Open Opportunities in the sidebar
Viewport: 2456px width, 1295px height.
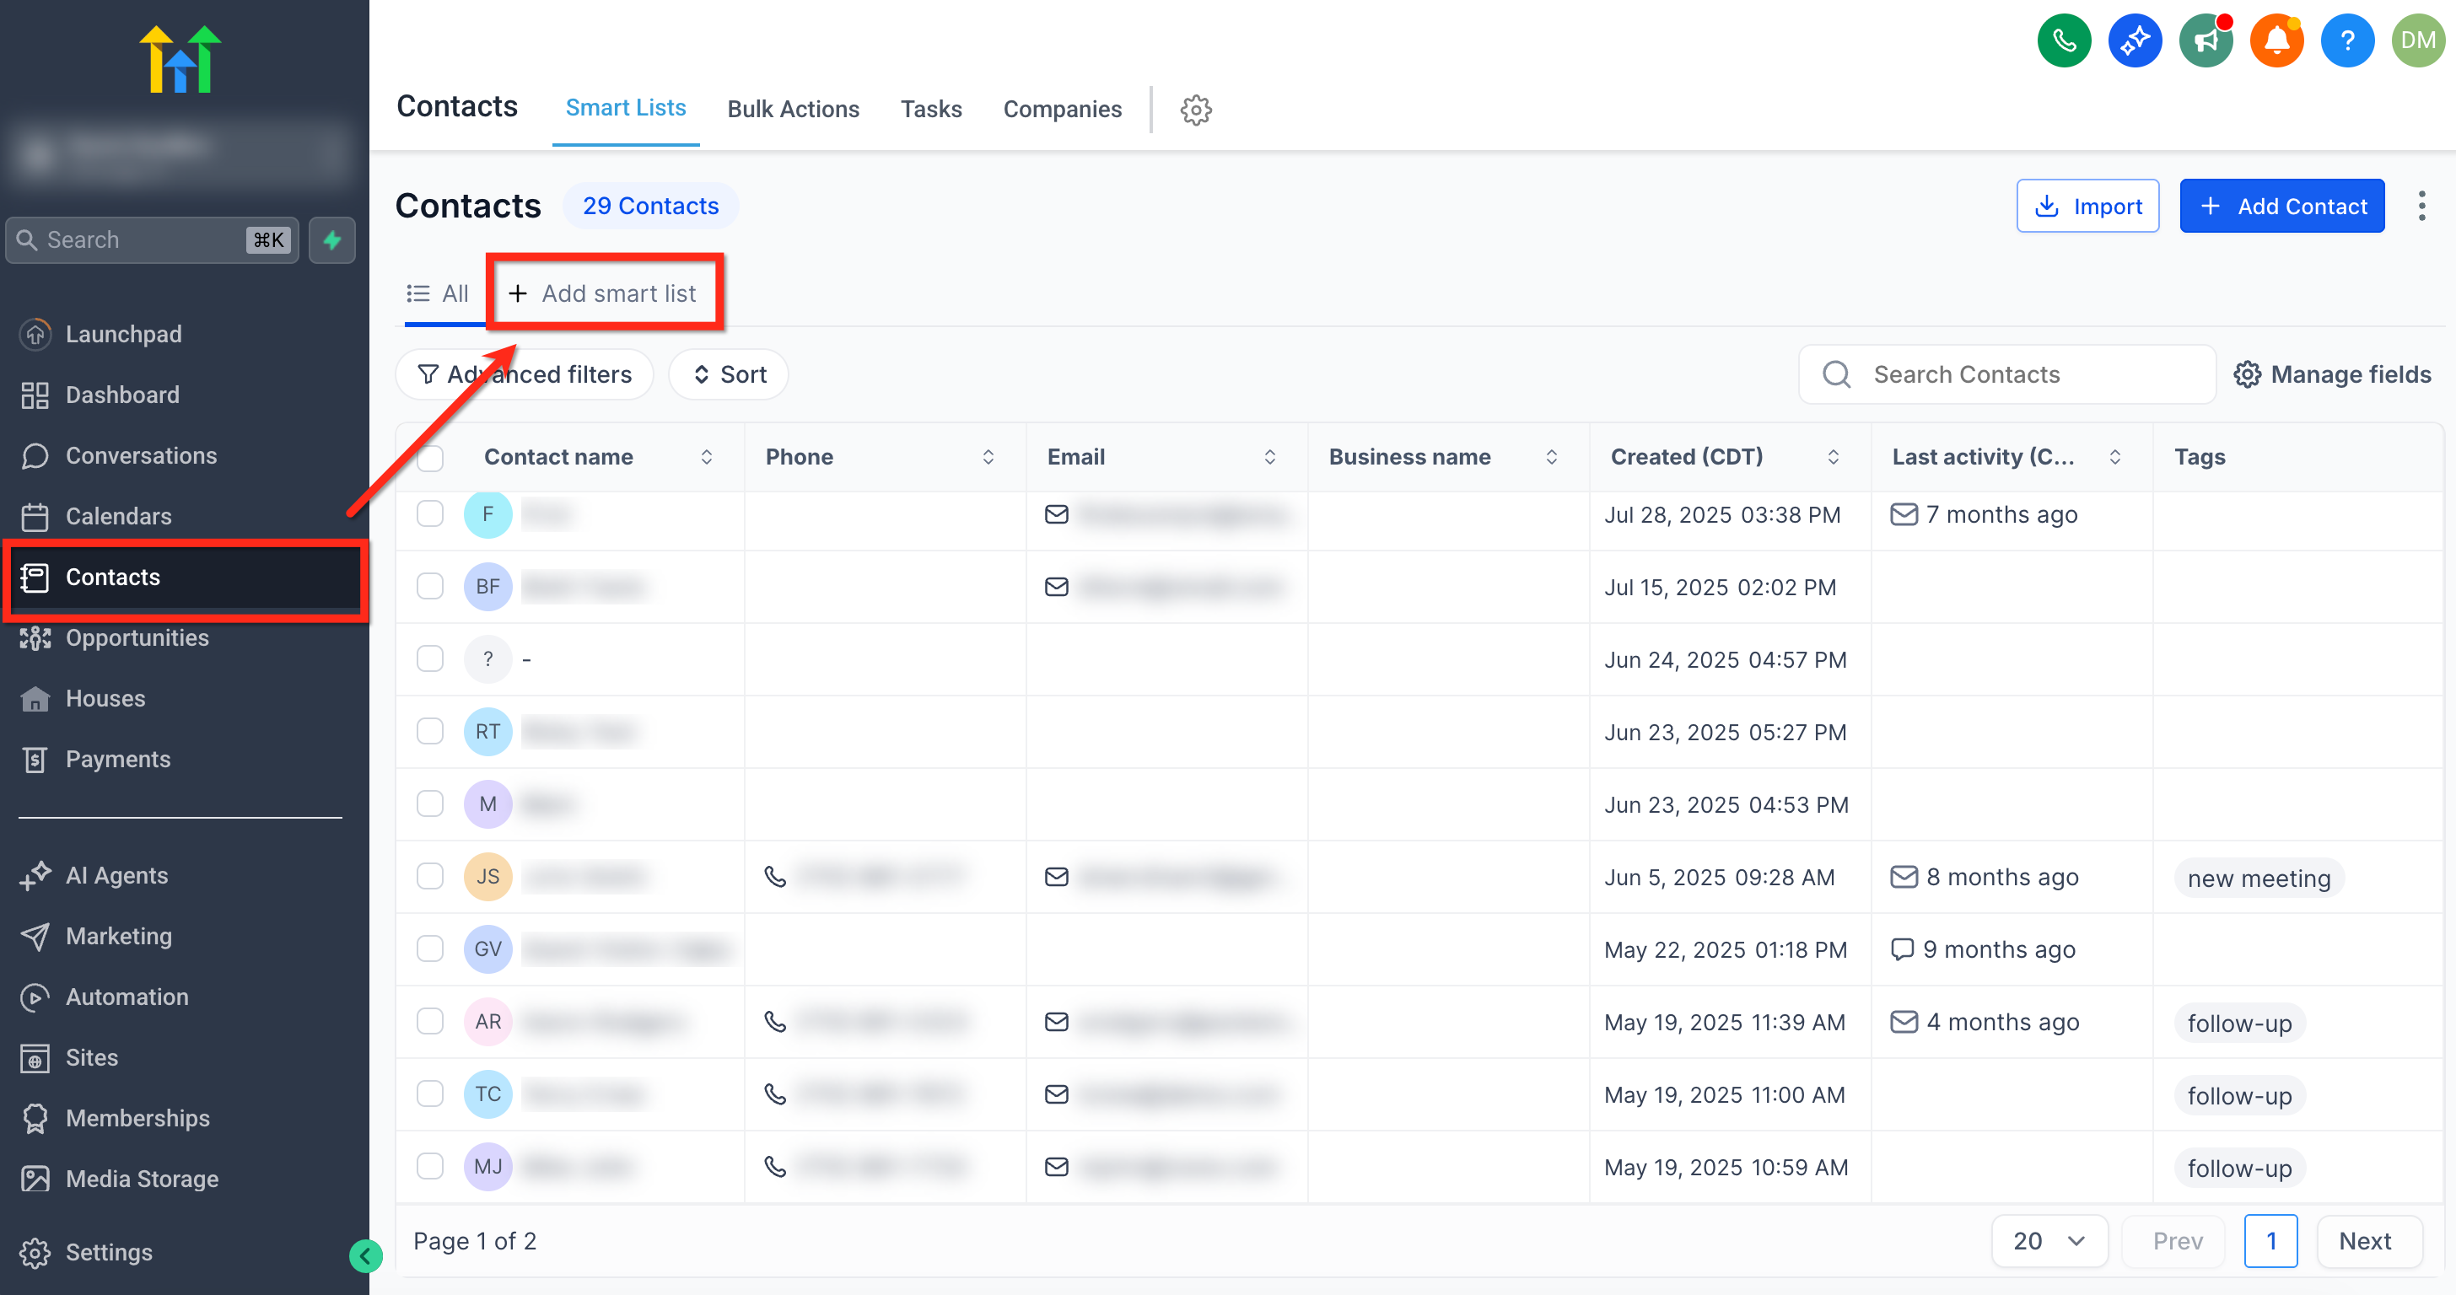tap(137, 637)
